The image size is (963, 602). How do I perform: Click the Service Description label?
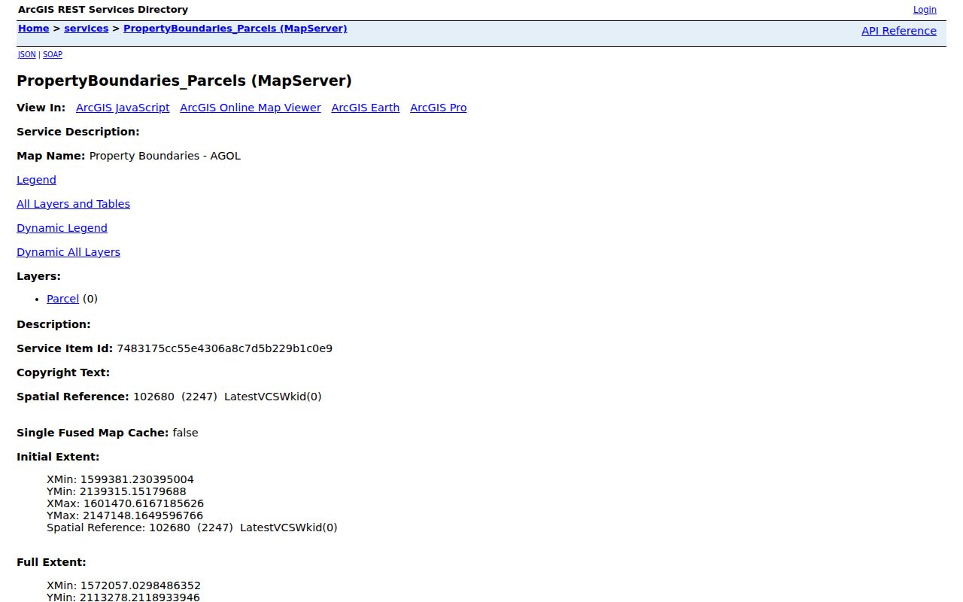78,132
